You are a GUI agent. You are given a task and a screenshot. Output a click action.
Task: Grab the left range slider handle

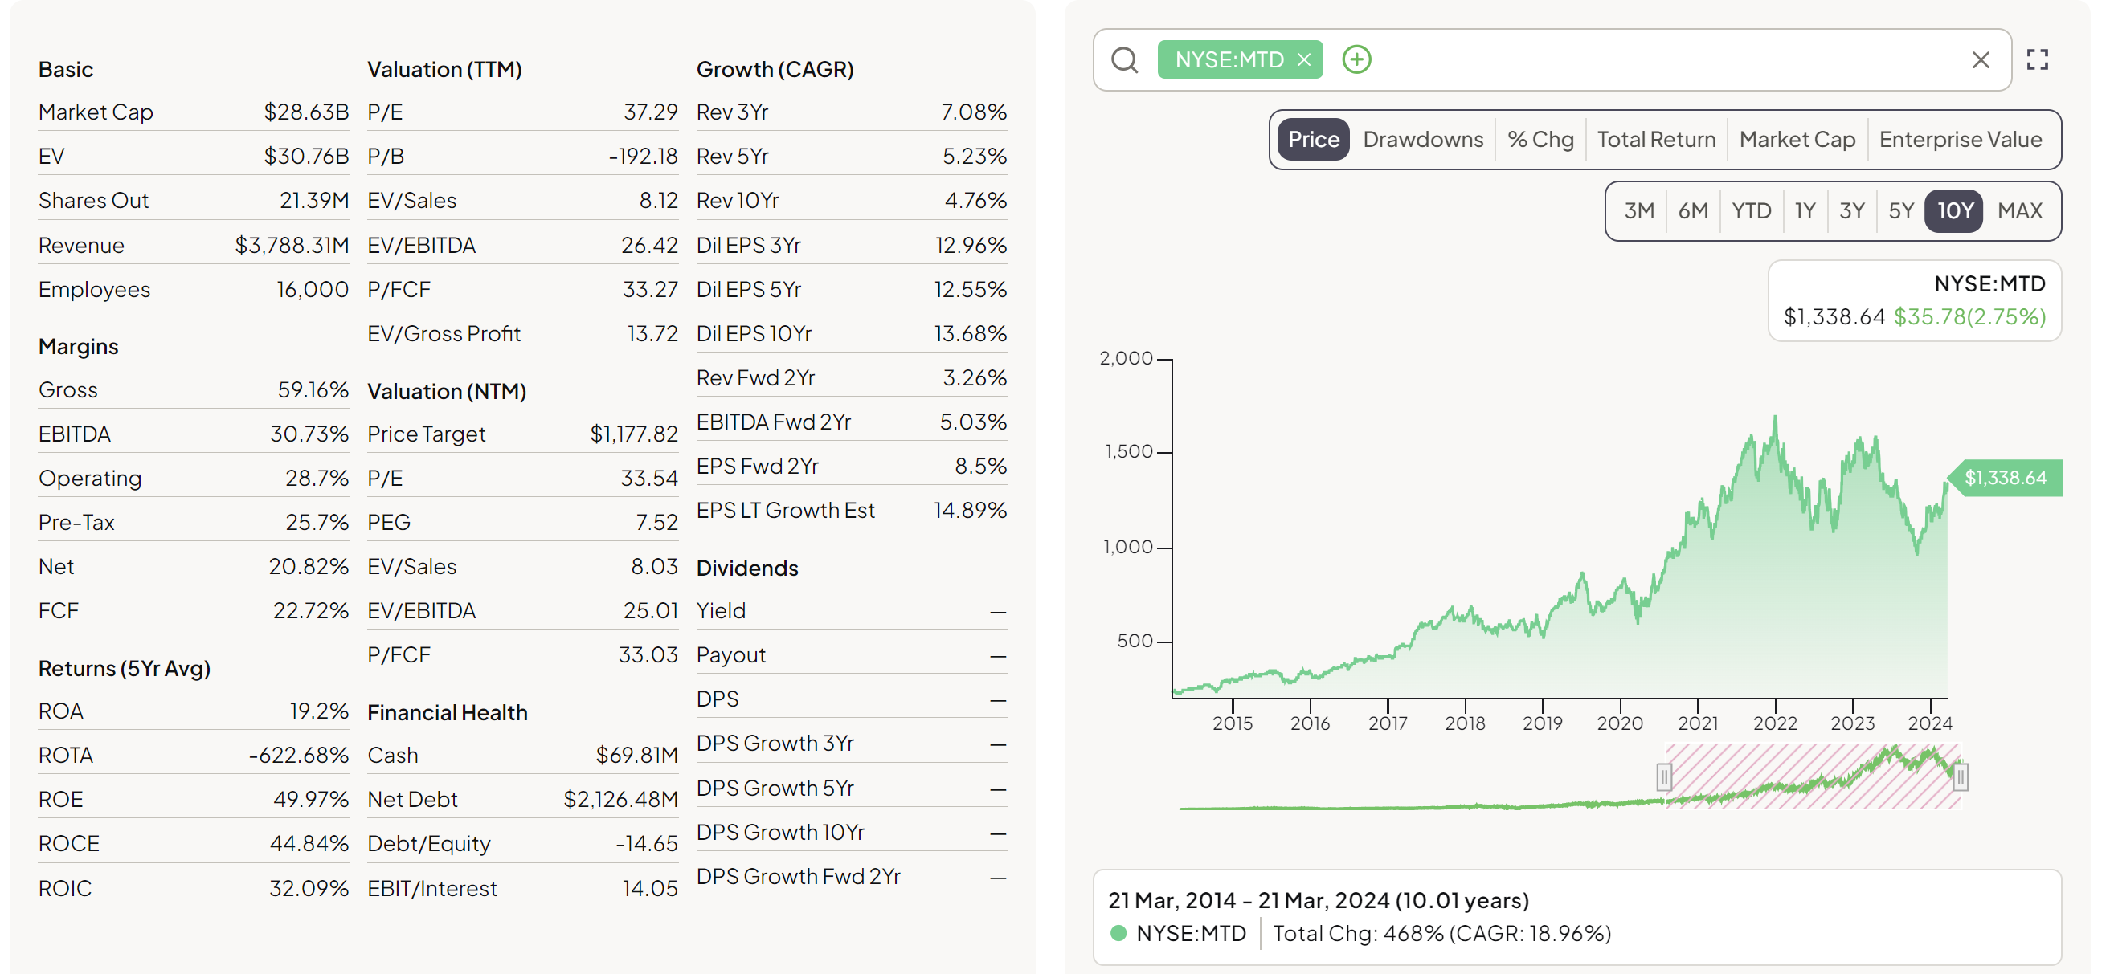click(x=1663, y=776)
